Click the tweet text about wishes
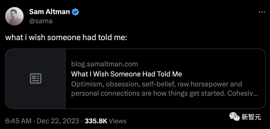Viewport: 270px width, 129px height. 66,37
